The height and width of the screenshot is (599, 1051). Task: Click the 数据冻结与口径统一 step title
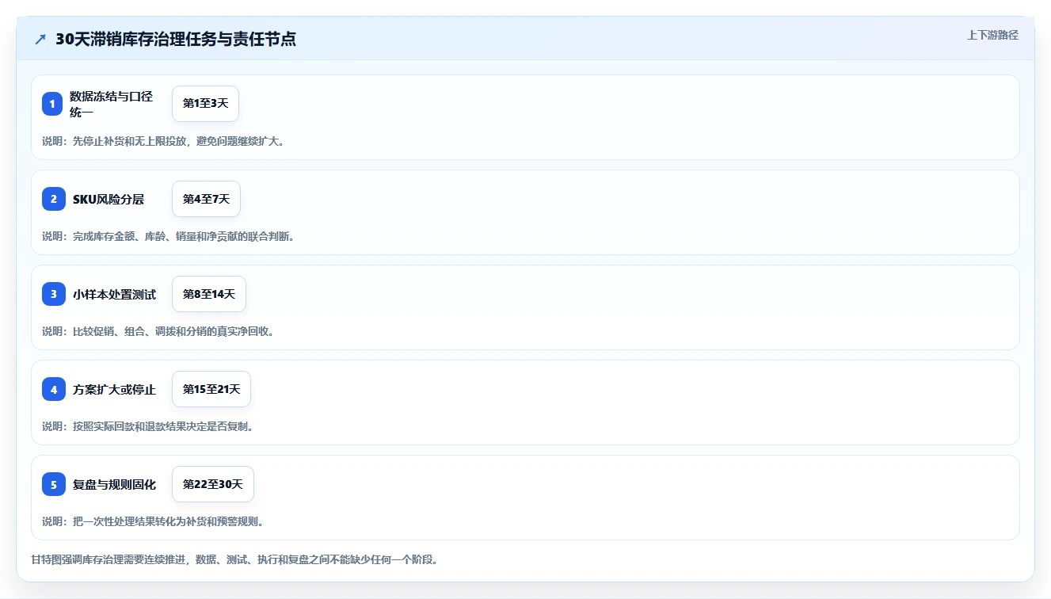tap(111, 104)
